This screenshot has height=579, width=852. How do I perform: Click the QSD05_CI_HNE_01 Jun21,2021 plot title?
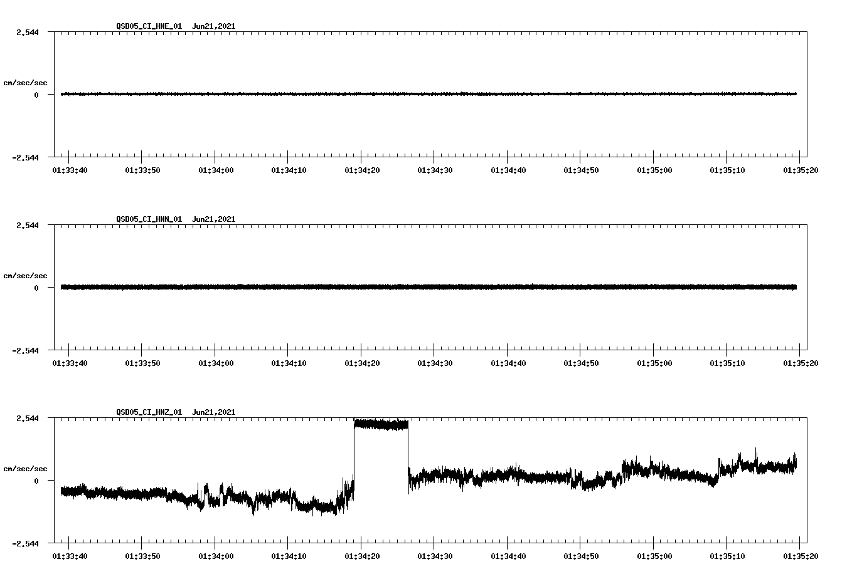click(x=176, y=26)
